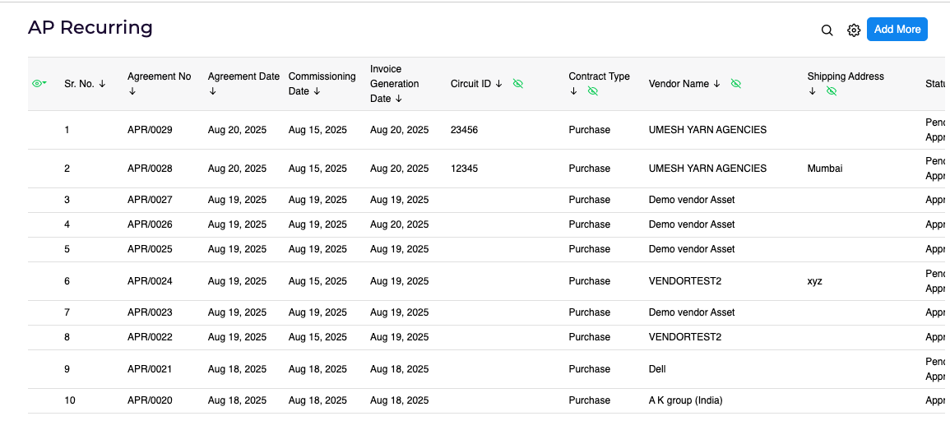This screenshot has height=430, width=950.
Task: Hide the Vendor Name column
Action: point(736,84)
